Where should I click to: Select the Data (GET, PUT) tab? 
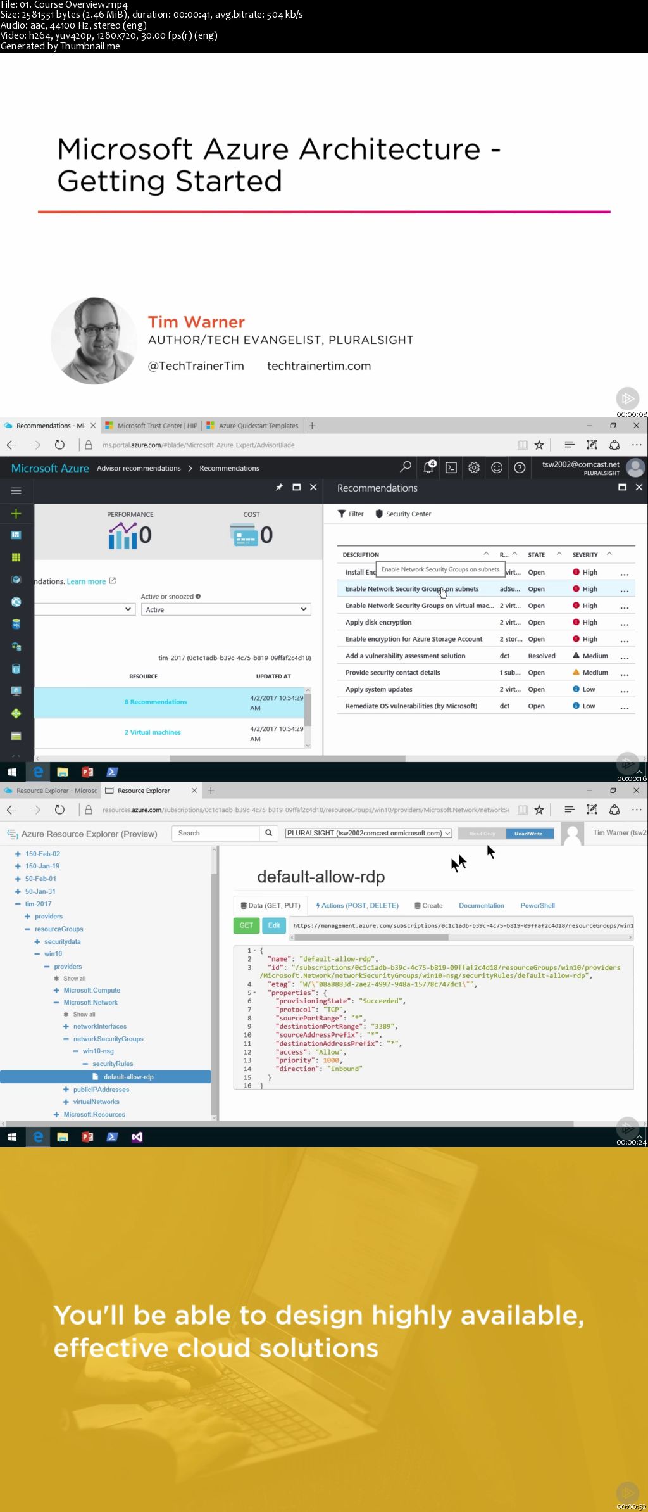tap(270, 905)
